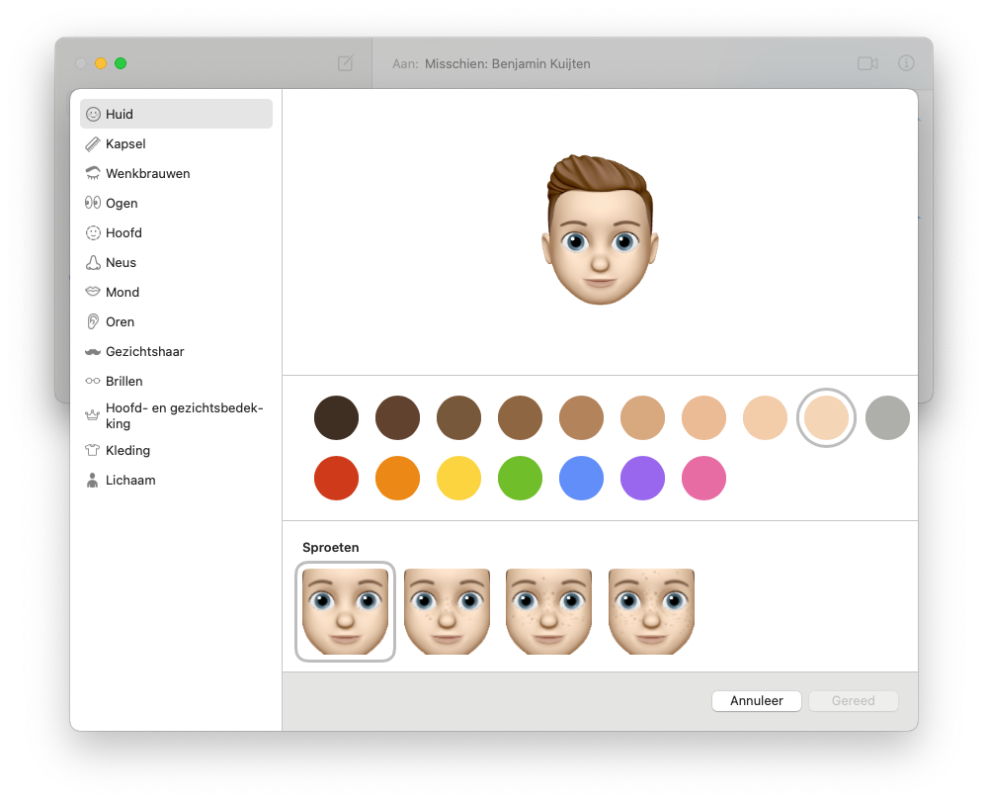Choose the Oren ear icon

click(93, 321)
